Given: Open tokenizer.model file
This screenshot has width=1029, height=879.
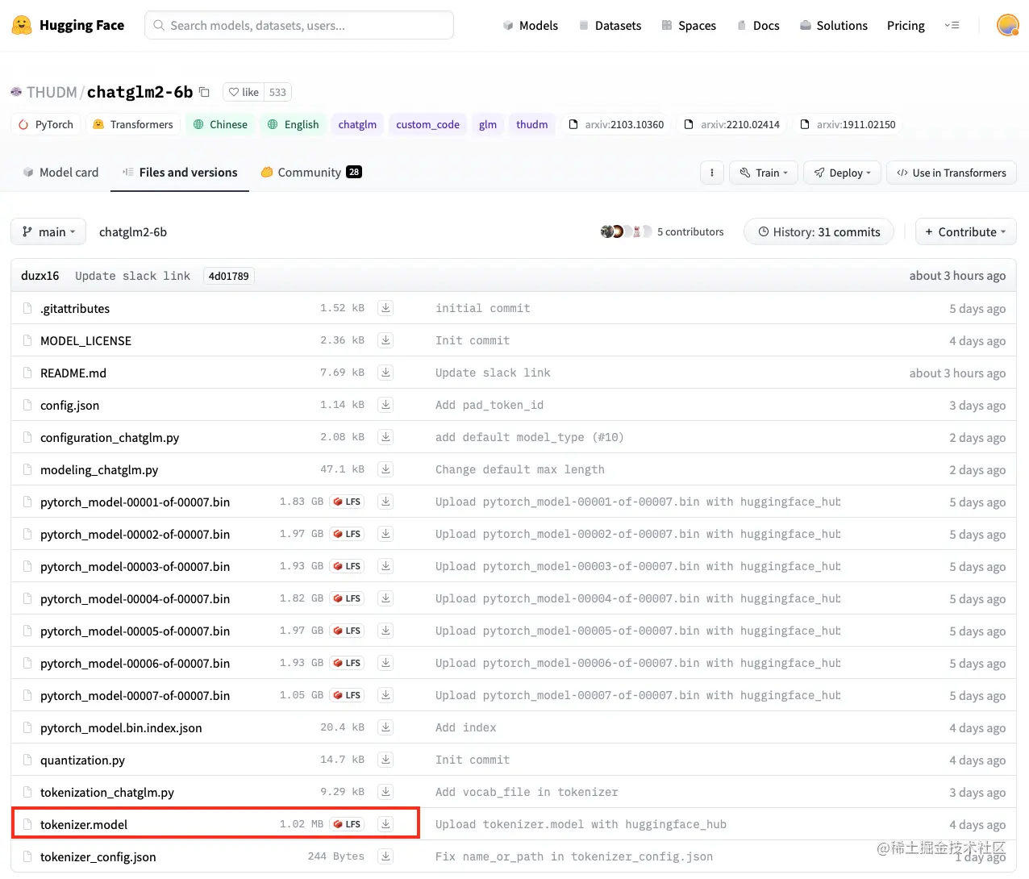Looking at the screenshot, I should click(84, 824).
